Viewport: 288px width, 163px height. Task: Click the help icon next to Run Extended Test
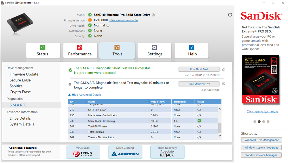tap(223, 84)
